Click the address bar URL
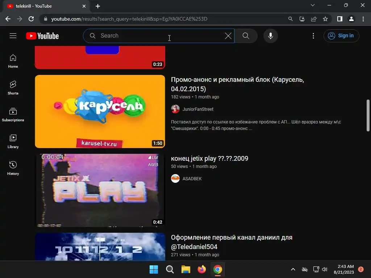The width and height of the screenshot is (371, 278). [x=129, y=19]
